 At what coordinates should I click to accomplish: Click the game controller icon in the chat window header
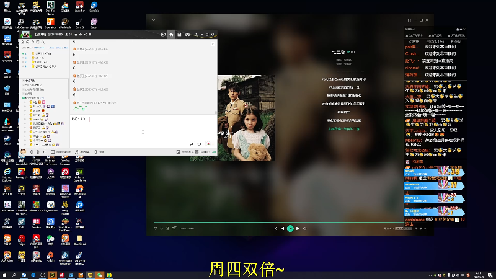[188, 35]
